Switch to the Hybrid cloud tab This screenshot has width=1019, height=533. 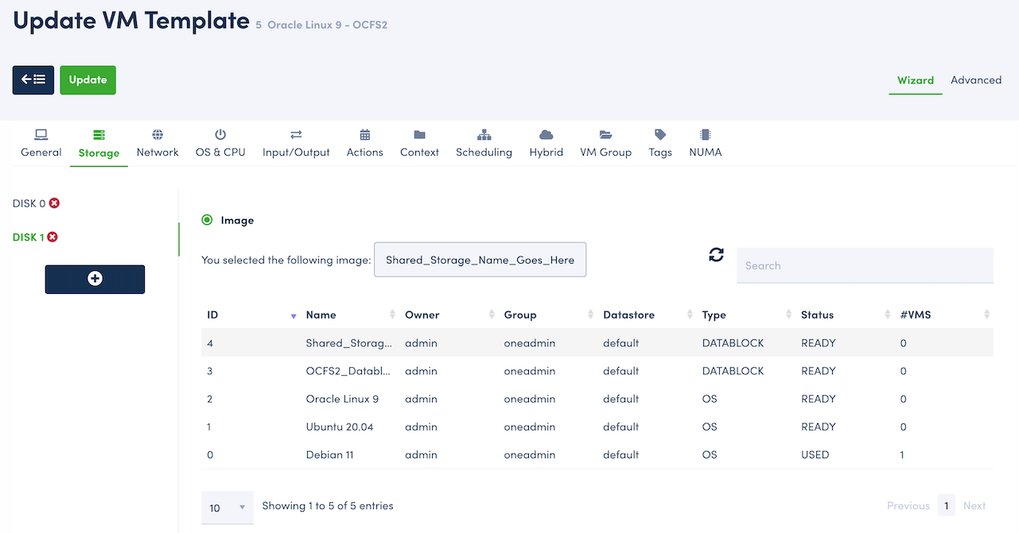click(546, 144)
